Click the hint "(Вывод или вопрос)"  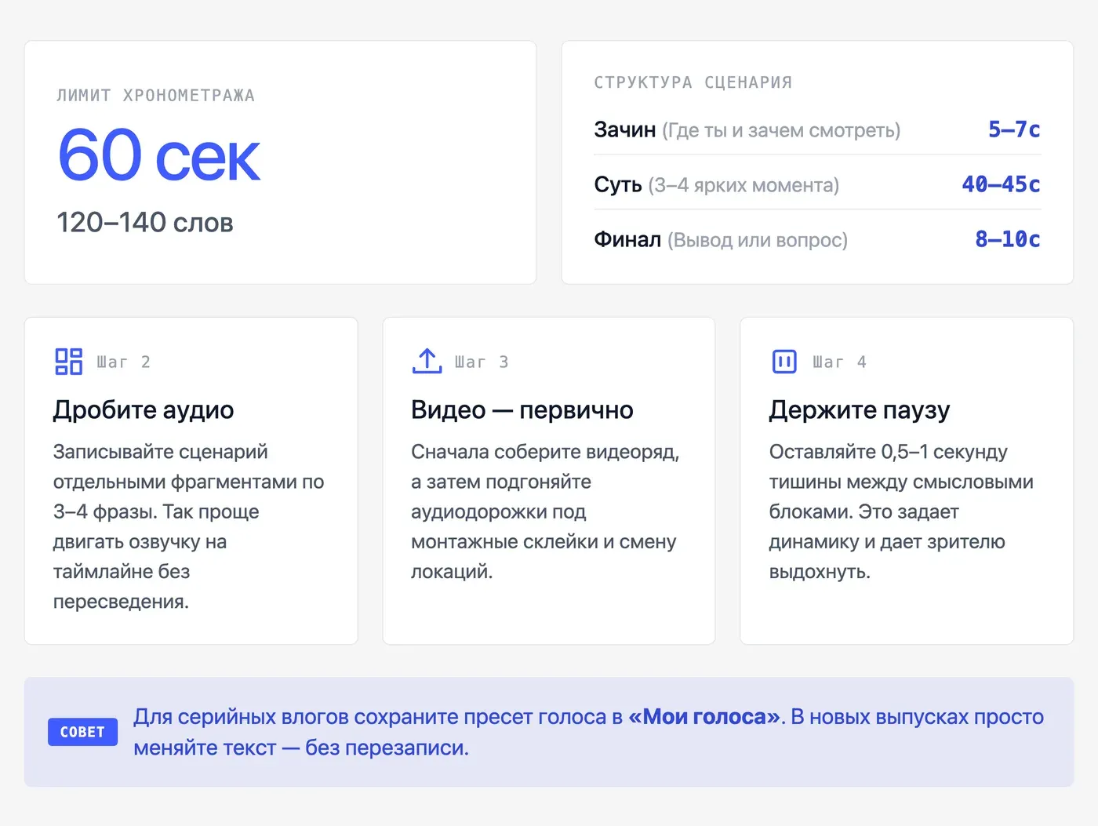point(758,240)
